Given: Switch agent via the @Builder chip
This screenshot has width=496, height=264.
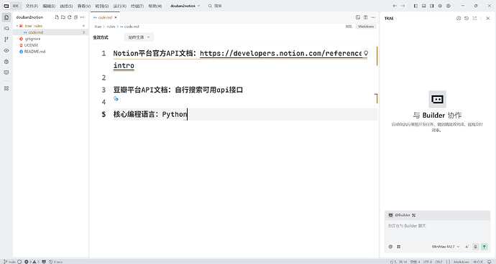Looking at the screenshot, I should click(x=402, y=215).
